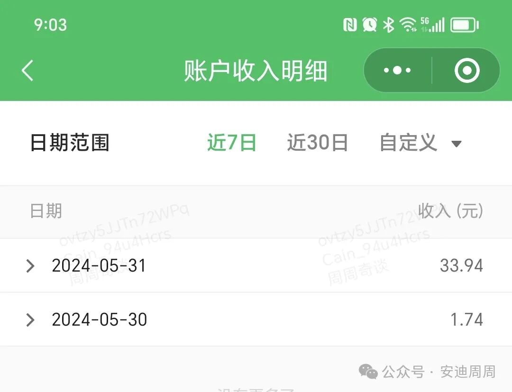The width and height of the screenshot is (512, 392).
Task: Open the three-dot mini program menu
Action: coord(397,70)
